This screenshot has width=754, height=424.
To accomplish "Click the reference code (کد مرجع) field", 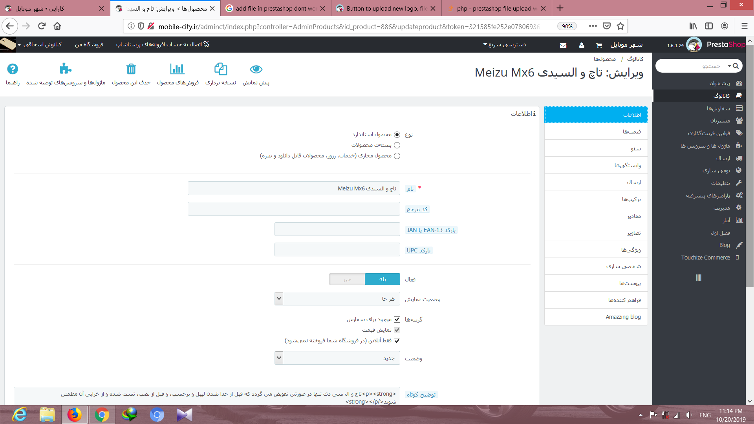I will tap(294, 209).
